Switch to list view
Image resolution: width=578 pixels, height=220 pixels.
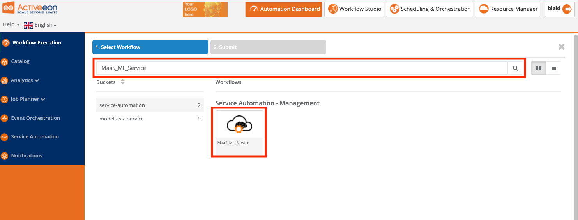(553, 68)
